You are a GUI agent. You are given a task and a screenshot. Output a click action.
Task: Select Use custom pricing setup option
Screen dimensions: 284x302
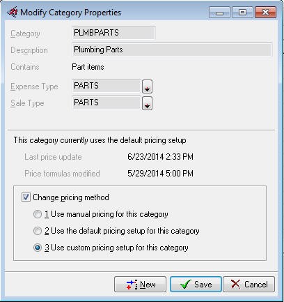point(38,248)
